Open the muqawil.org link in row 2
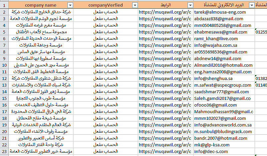 (165, 12)
